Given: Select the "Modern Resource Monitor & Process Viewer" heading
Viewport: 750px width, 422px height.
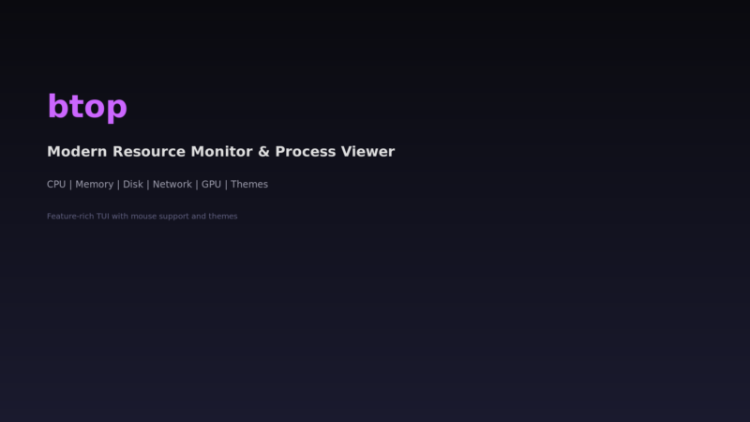Looking at the screenshot, I should [x=221, y=152].
